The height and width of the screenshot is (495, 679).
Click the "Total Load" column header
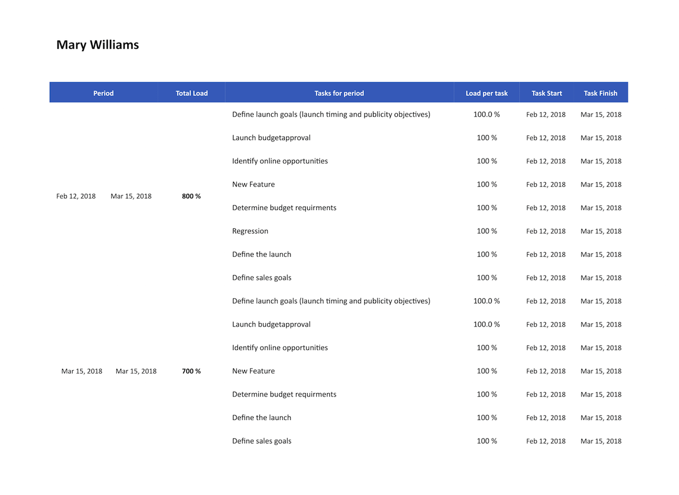coord(191,93)
